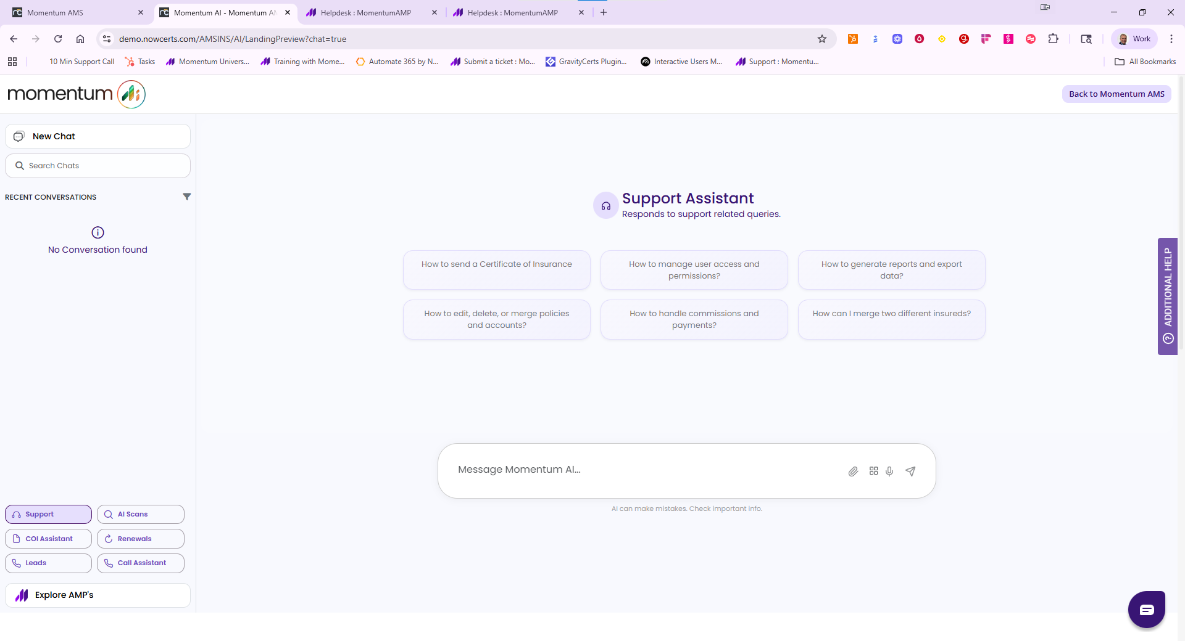Filter recent conversations with funnel icon
Viewport: 1185px width, 641px height.
(186, 197)
